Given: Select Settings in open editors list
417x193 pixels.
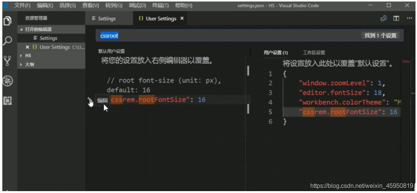Looking at the screenshot, I should pyautogui.click(x=51, y=38).
